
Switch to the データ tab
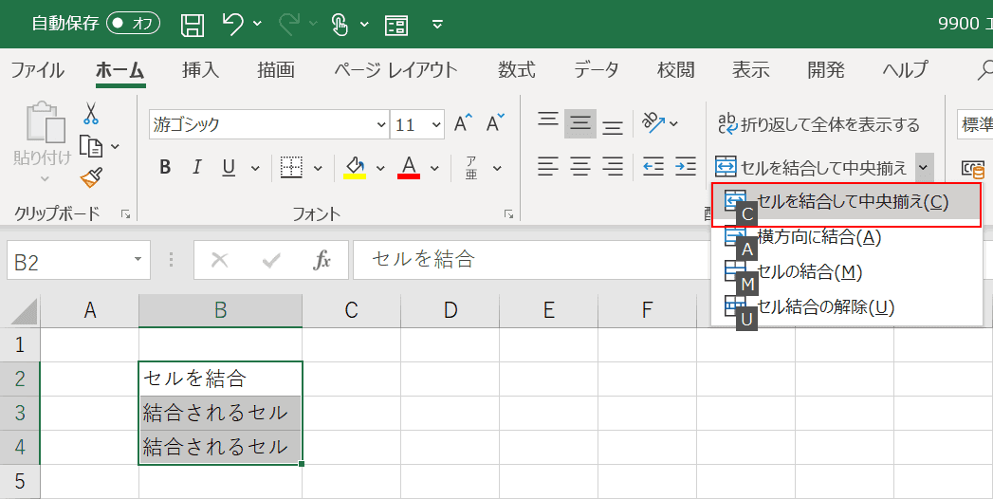coord(597,69)
